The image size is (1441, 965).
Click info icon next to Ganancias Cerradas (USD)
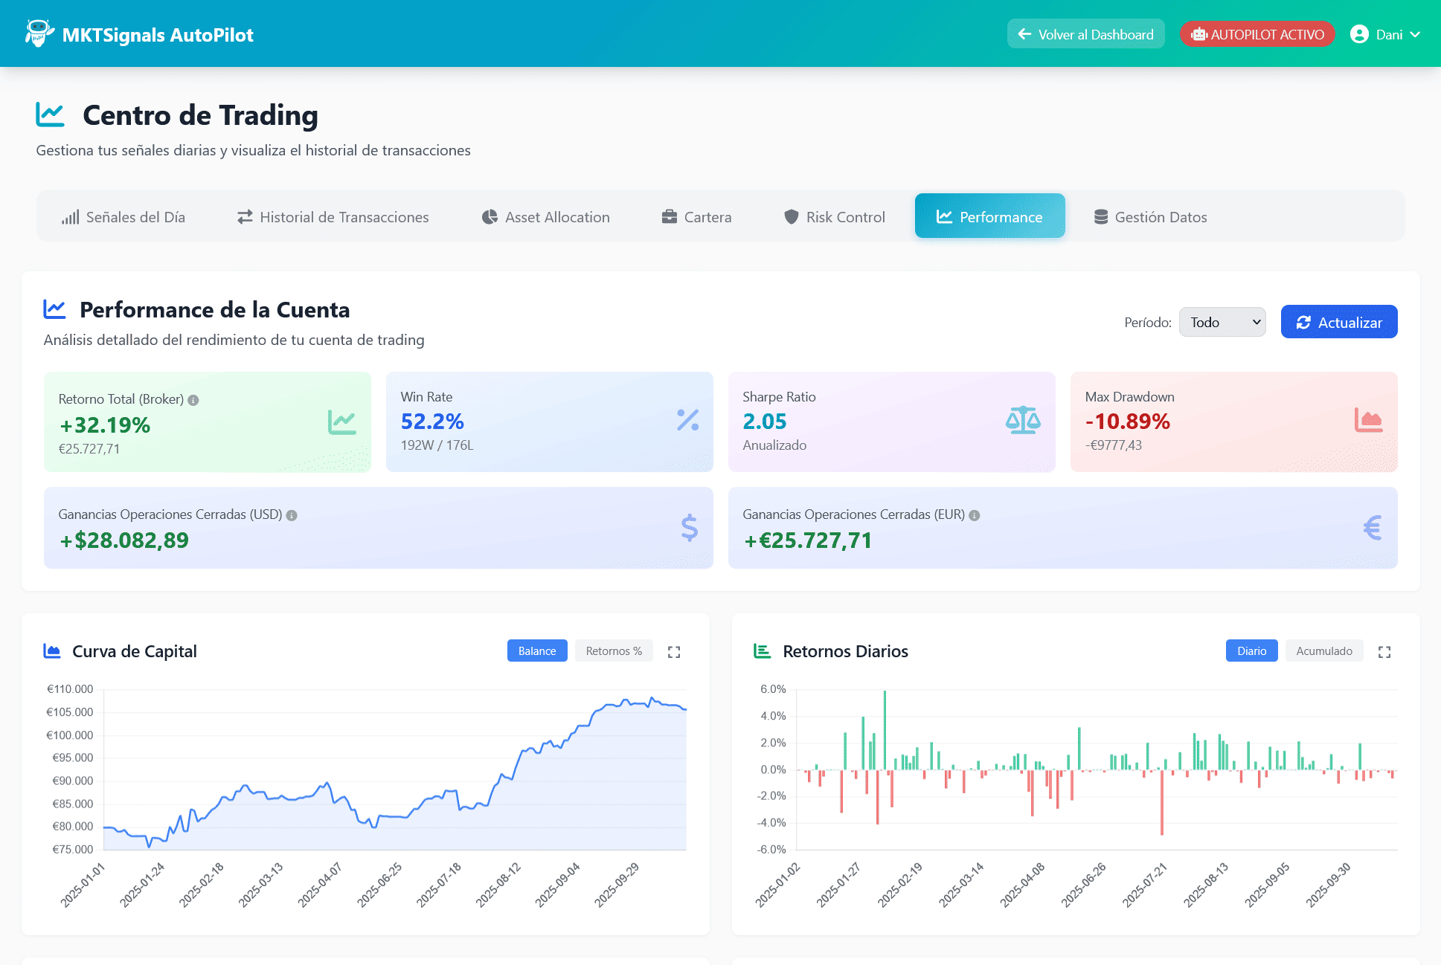[292, 515]
